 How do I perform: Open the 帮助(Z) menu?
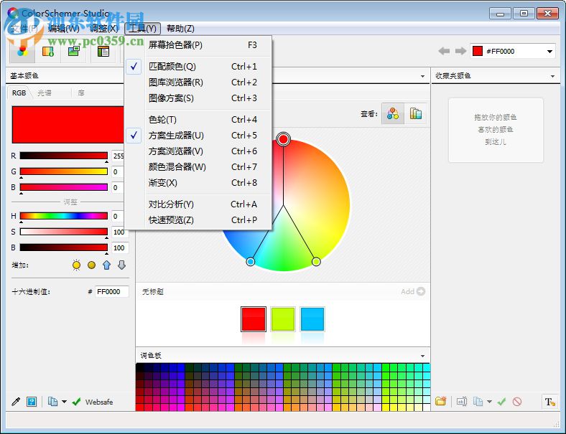click(x=180, y=29)
